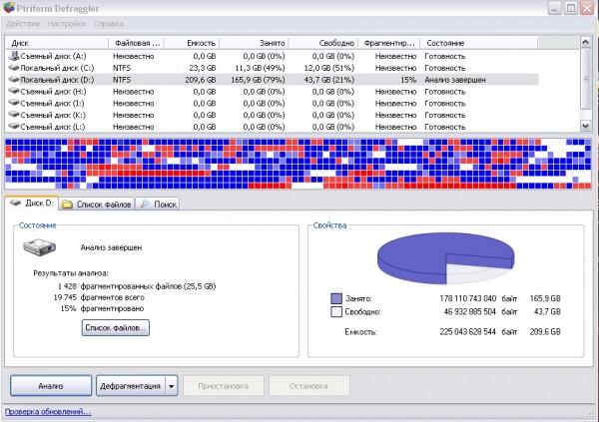Click the Остановка button
Viewport: 599px width, 422px height.
coord(309,386)
